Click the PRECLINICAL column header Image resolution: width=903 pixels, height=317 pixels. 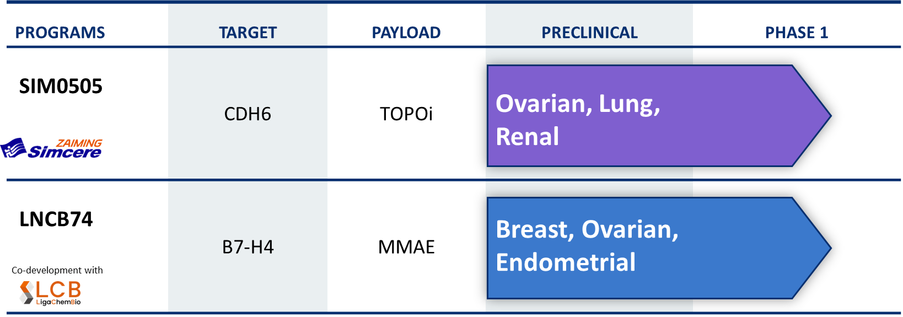589,33
